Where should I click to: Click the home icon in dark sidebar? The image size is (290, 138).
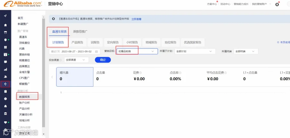click(x=5, y=25)
